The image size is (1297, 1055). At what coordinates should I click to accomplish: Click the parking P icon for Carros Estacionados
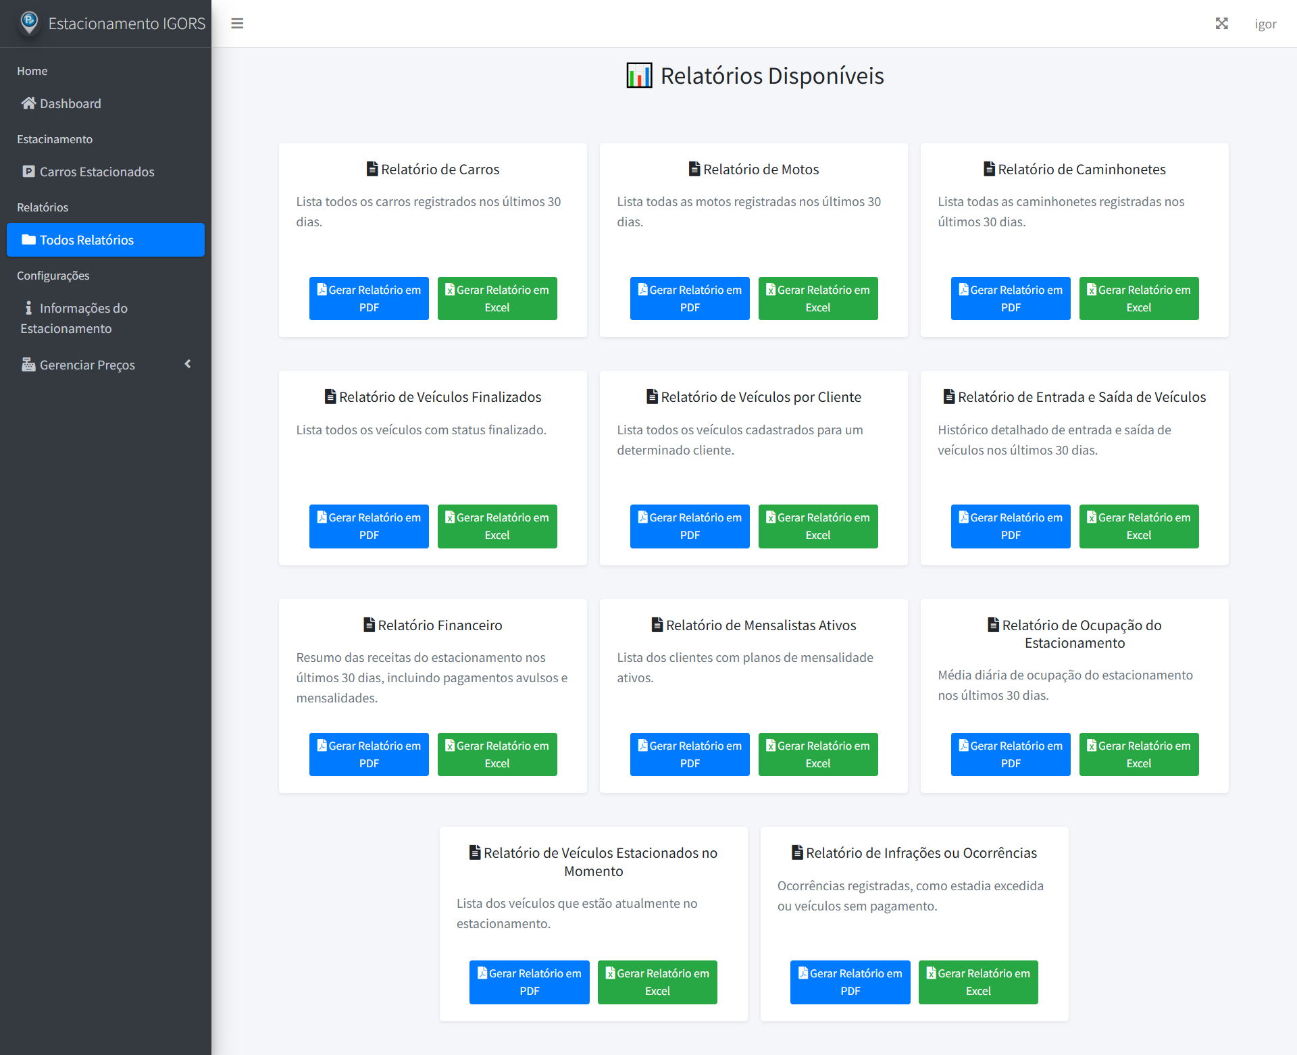point(28,172)
